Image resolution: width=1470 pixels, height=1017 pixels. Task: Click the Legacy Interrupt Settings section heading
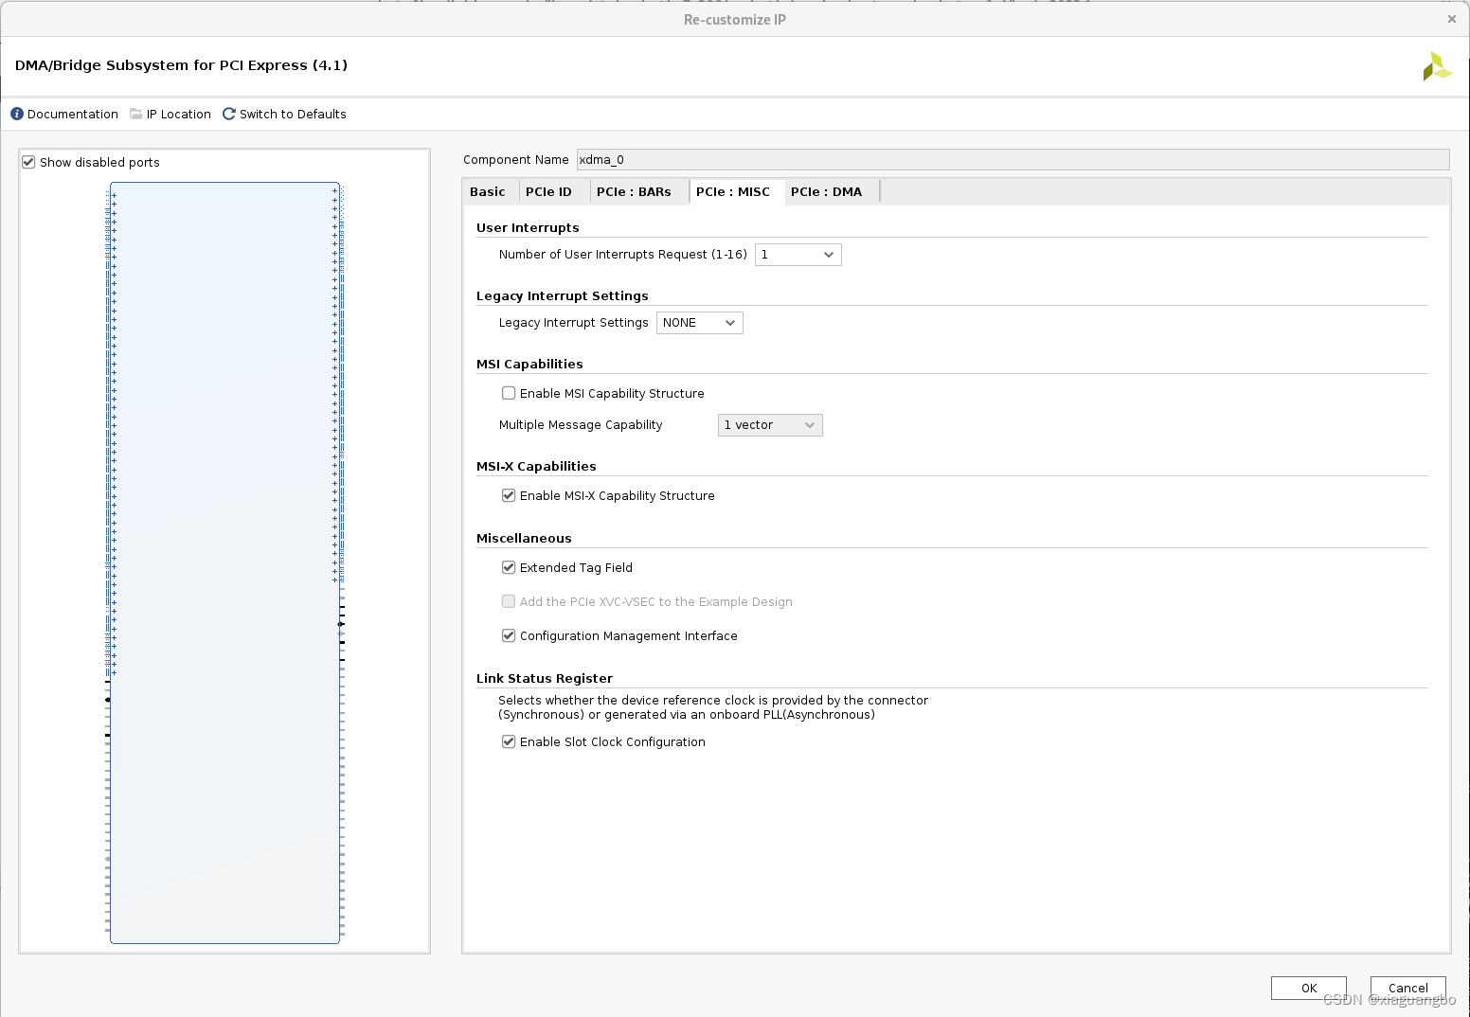[x=563, y=295]
